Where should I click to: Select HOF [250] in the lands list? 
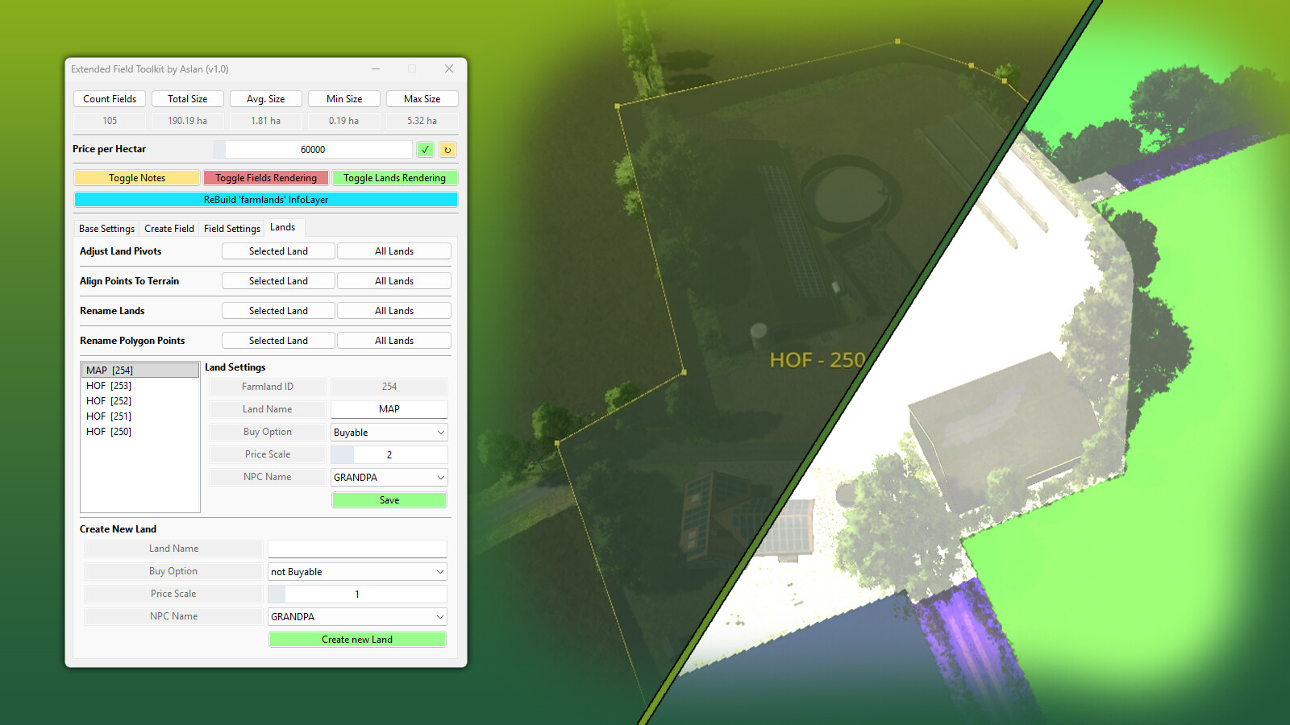click(x=108, y=431)
